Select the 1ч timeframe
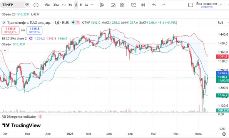Viewport: 229px width, 138px height. [64, 5]
